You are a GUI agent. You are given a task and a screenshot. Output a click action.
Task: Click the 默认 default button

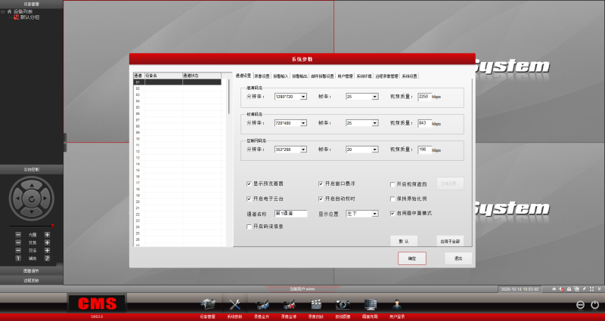pos(404,241)
